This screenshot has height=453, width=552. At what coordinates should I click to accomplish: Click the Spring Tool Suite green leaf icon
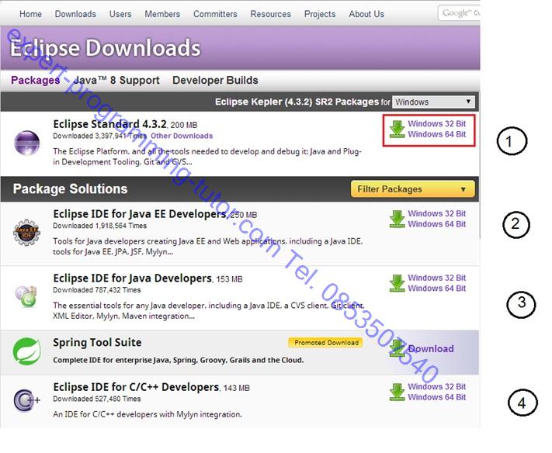tap(26, 351)
